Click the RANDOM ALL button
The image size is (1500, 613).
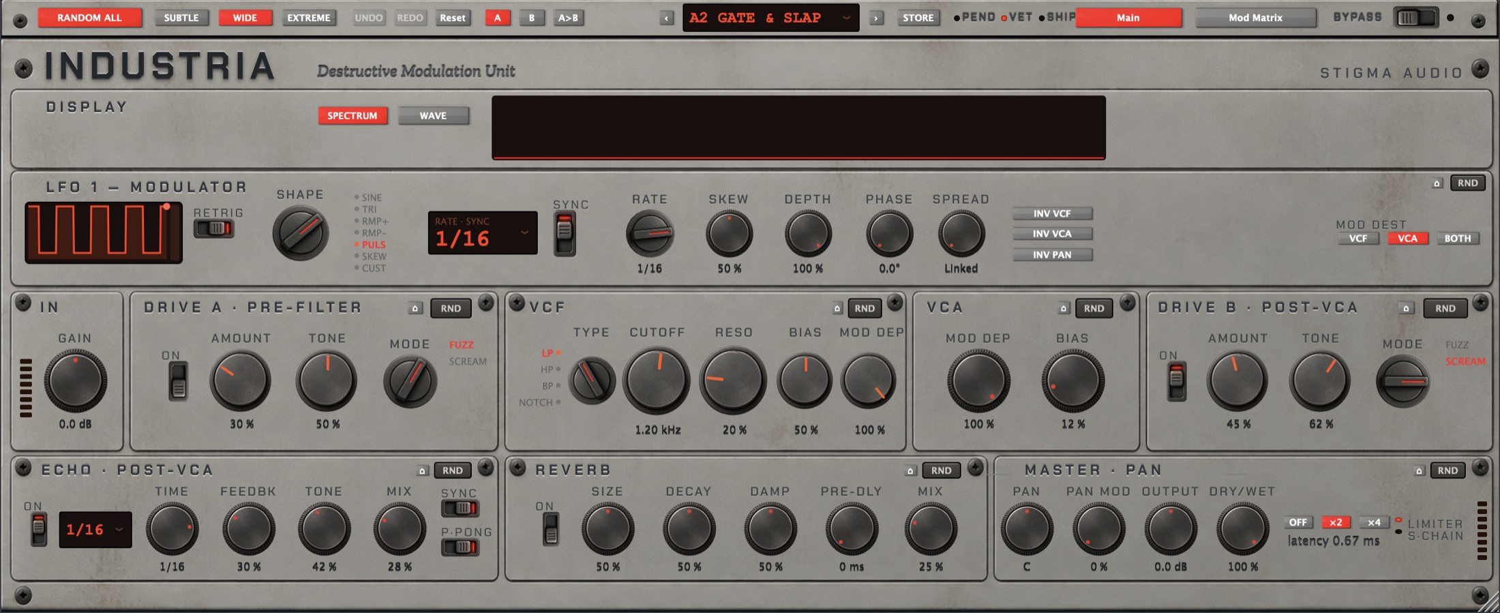tap(90, 18)
